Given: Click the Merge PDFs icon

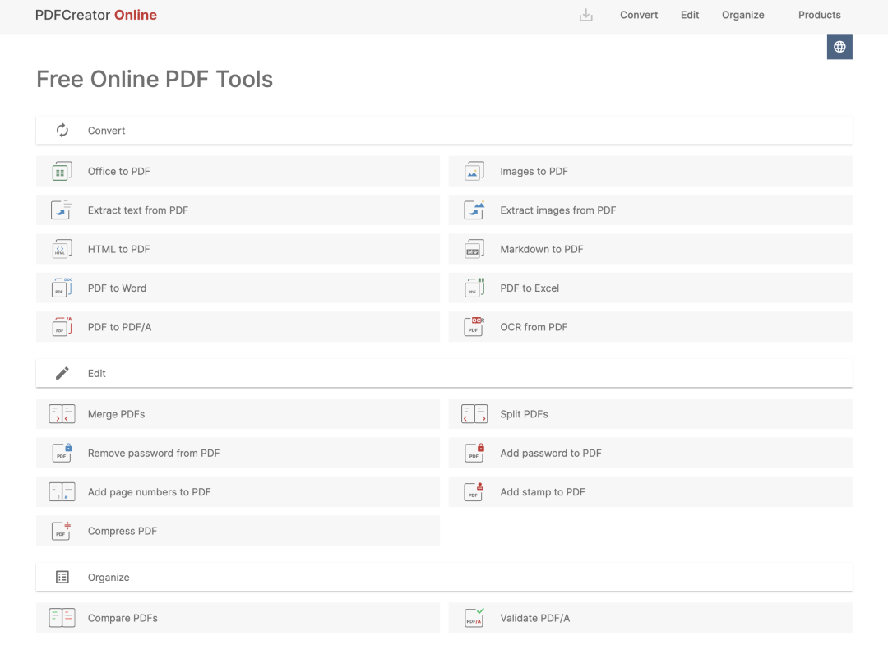Looking at the screenshot, I should coord(62,414).
